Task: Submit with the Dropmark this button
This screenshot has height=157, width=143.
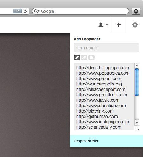Action: 106,141
